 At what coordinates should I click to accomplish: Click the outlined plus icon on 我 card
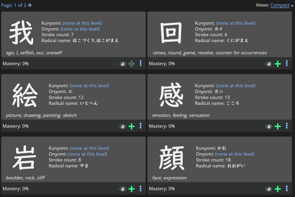(132, 64)
